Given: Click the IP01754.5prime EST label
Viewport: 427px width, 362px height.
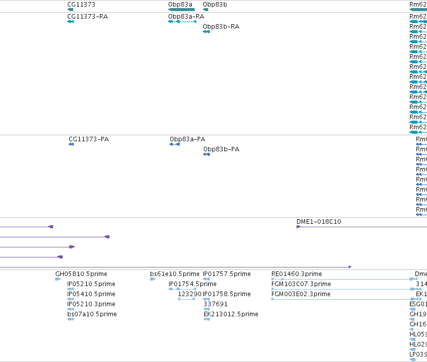Looking at the screenshot, I should pos(193,284).
